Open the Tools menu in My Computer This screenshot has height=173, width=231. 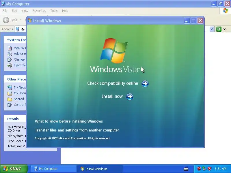[x=54, y=11]
